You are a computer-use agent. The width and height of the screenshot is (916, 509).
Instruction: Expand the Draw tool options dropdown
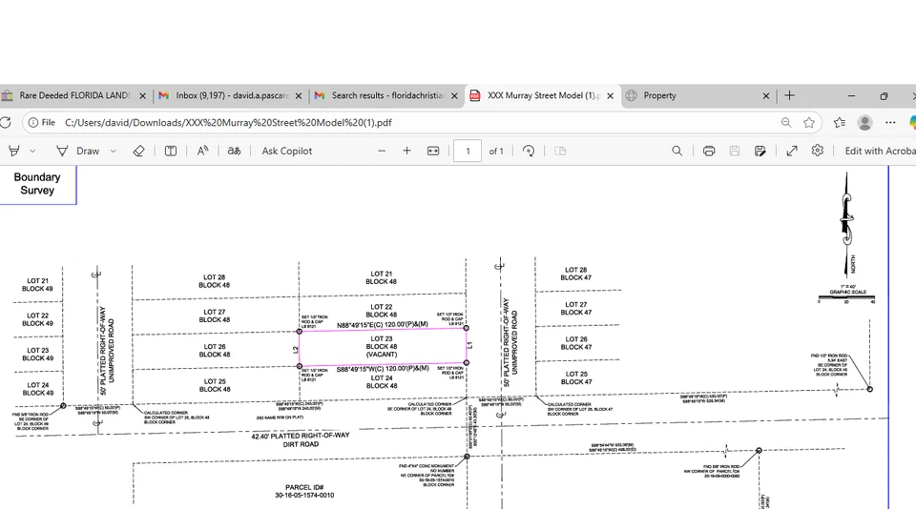114,151
